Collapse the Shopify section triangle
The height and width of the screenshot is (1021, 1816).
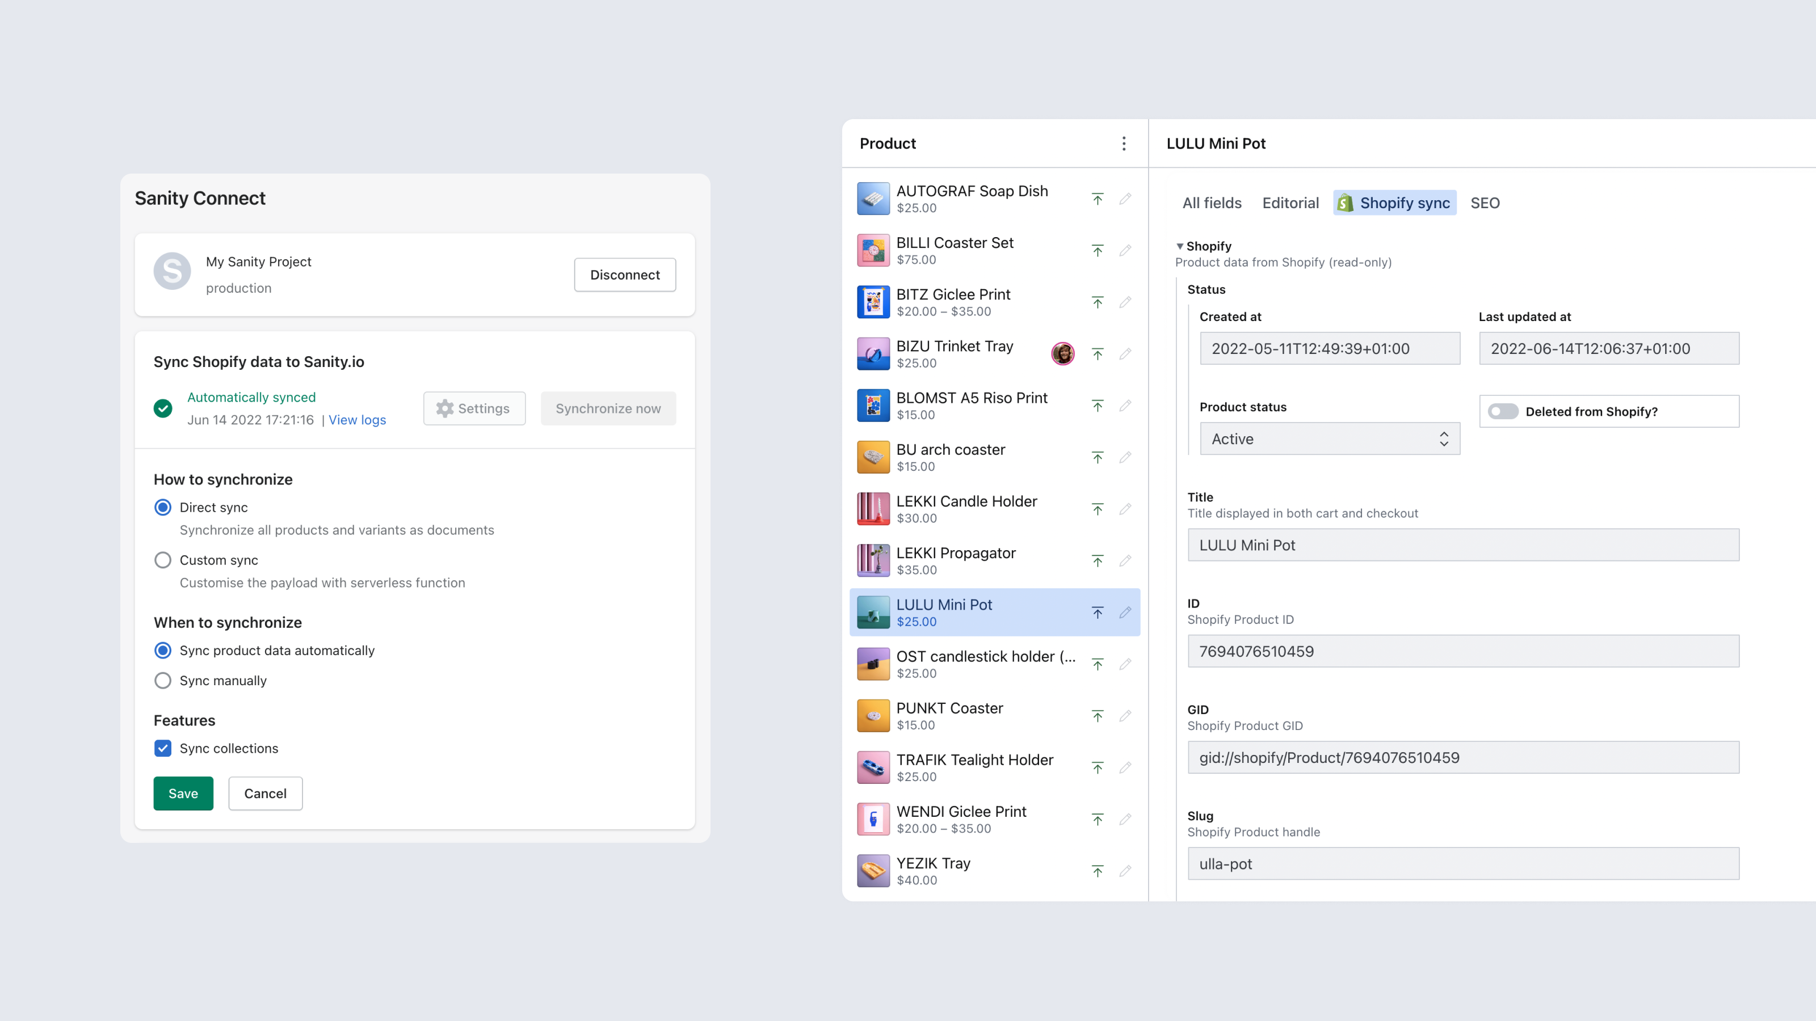click(x=1180, y=246)
